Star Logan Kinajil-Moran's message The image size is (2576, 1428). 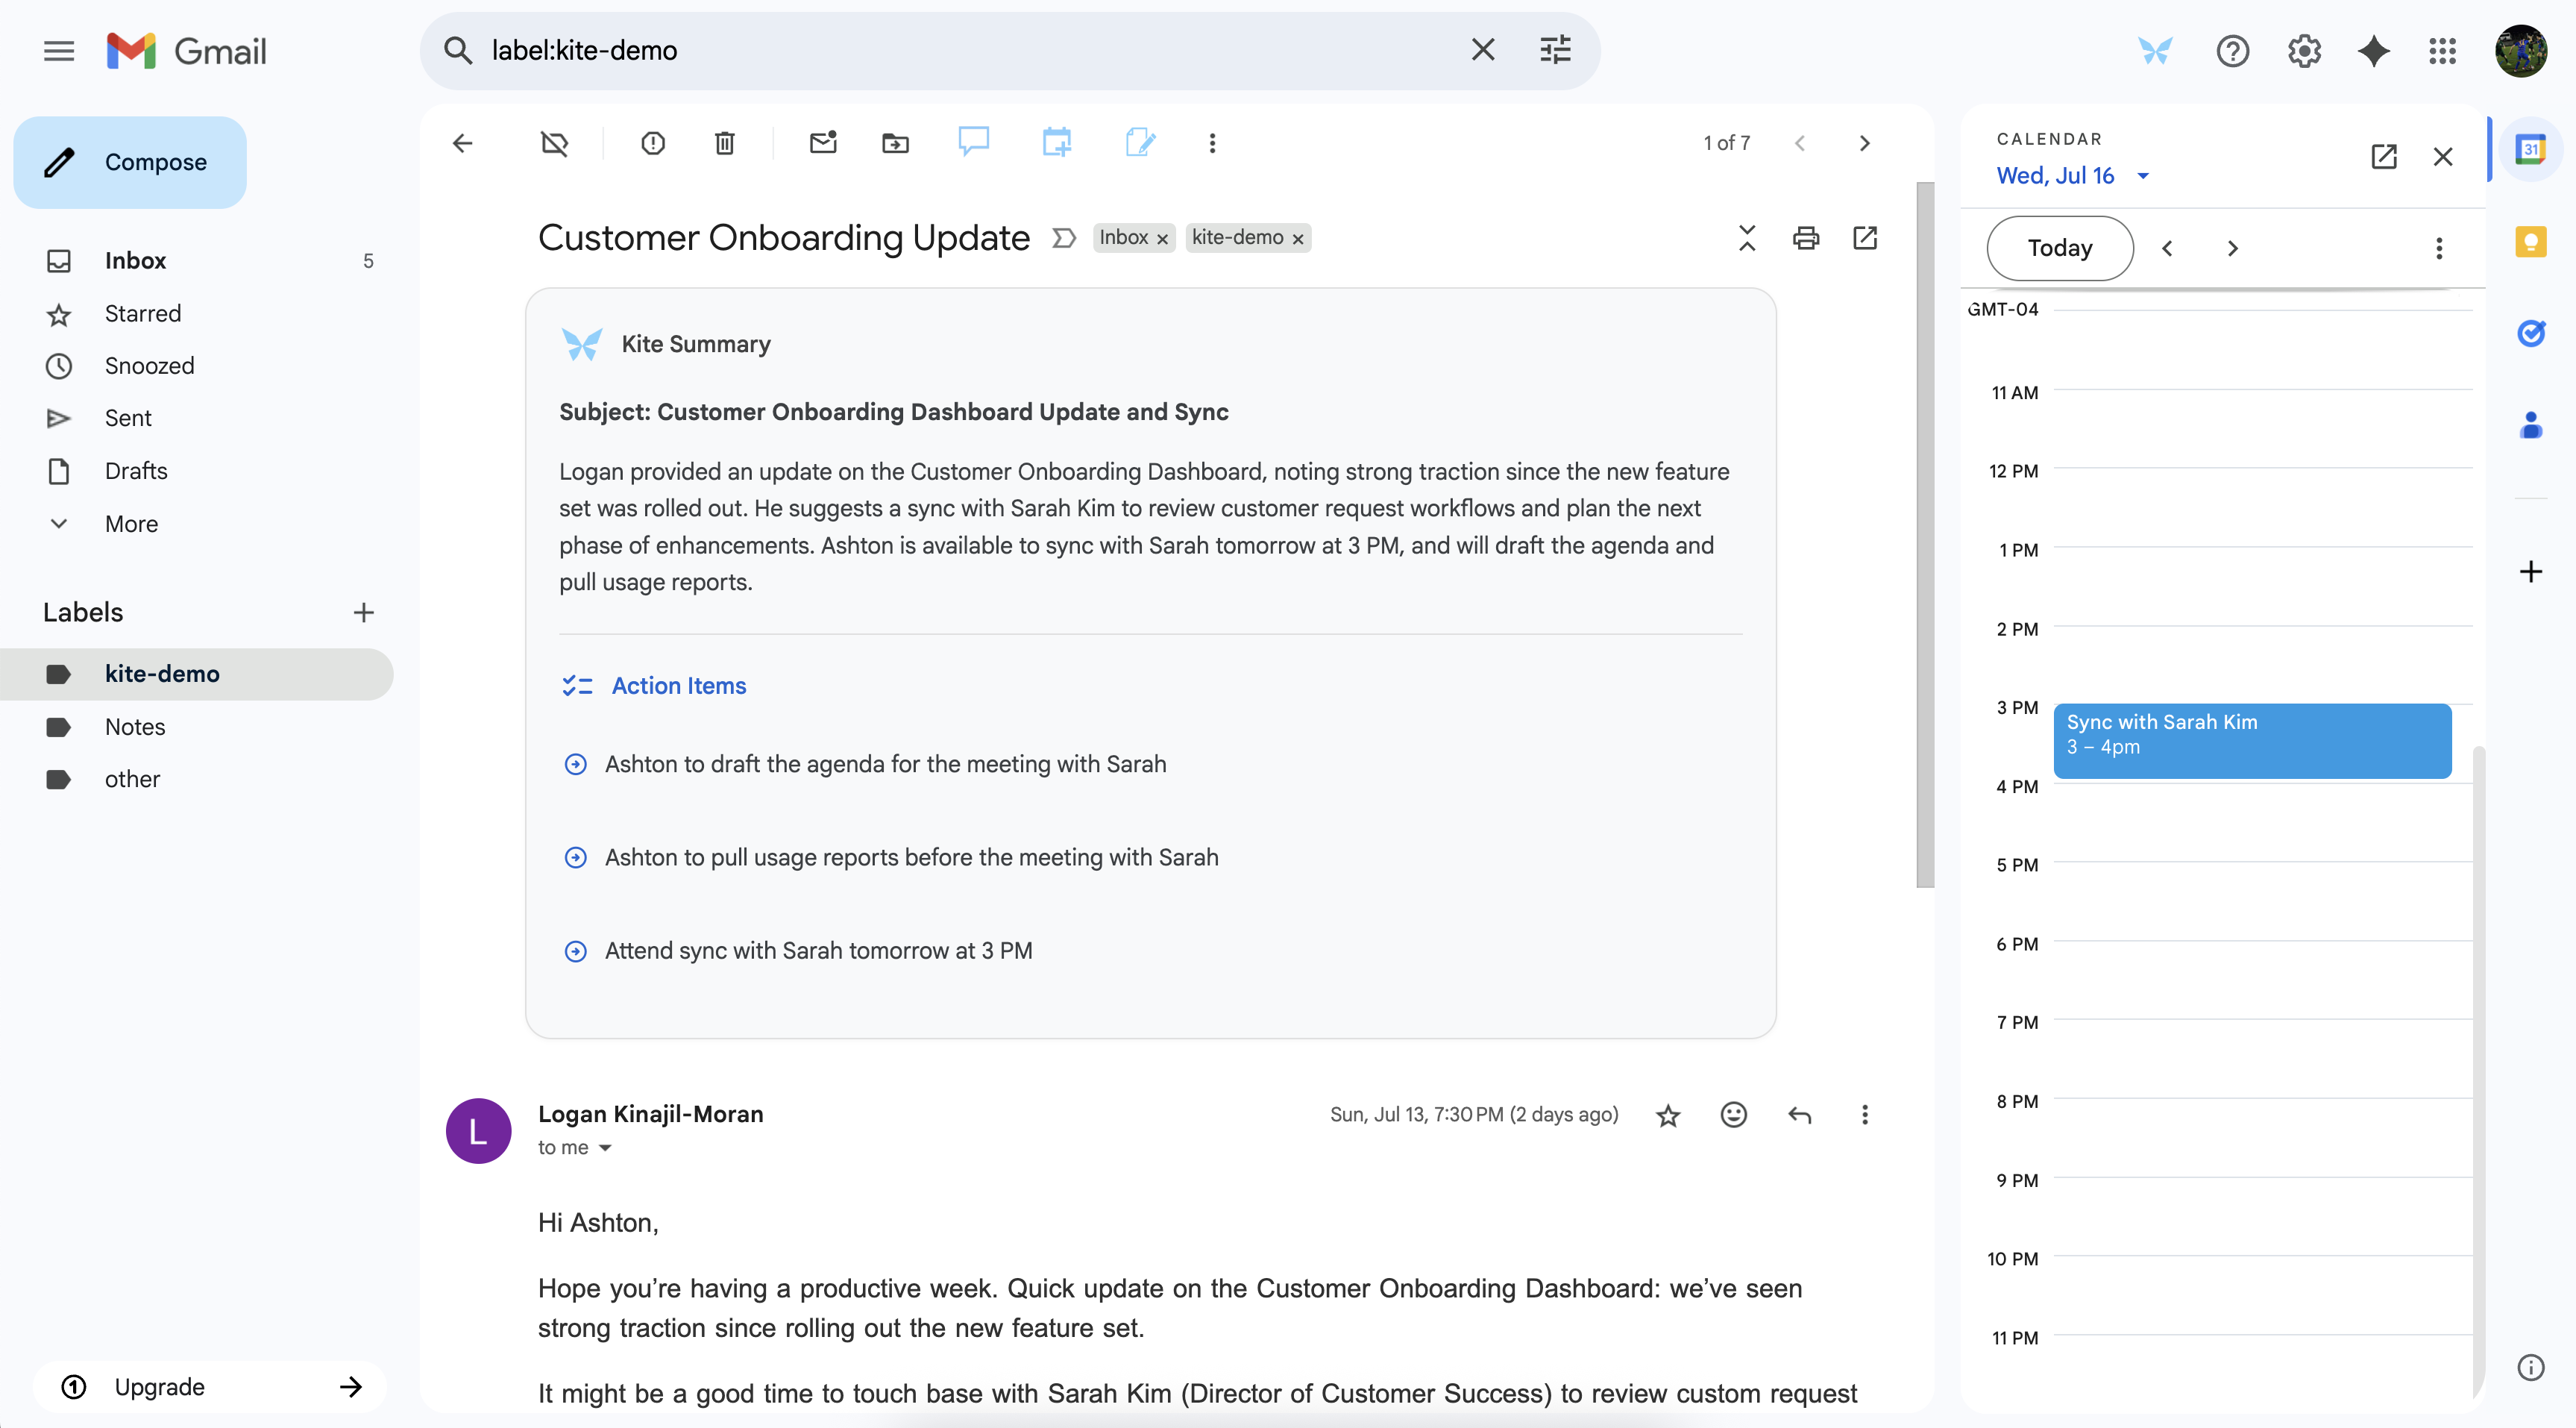[x=1667, y=1115]
